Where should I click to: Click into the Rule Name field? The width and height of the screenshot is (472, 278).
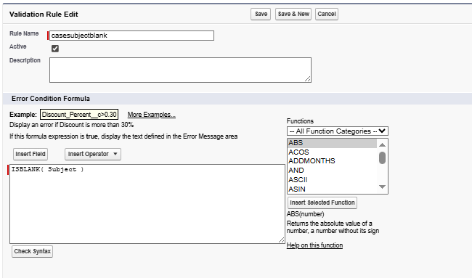click(x=131, y=36)
